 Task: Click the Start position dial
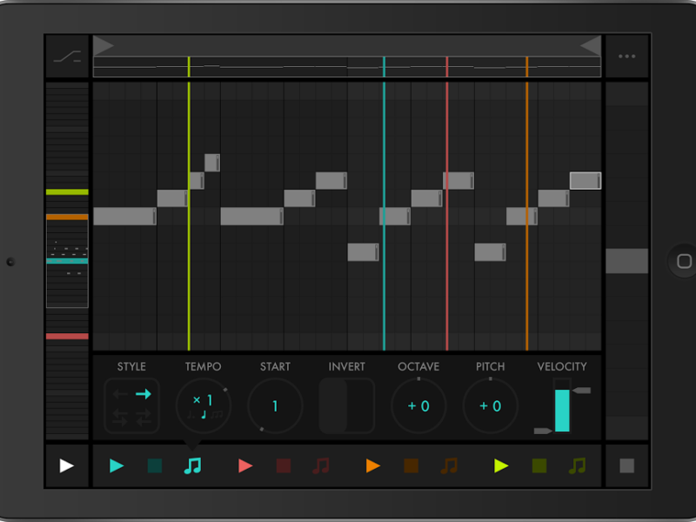(x=275, y=406)
